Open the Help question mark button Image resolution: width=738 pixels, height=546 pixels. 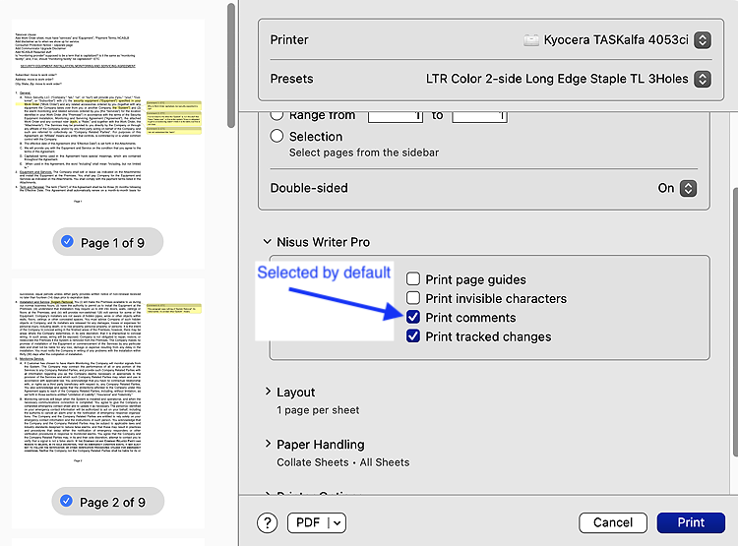tap(267, 523)
